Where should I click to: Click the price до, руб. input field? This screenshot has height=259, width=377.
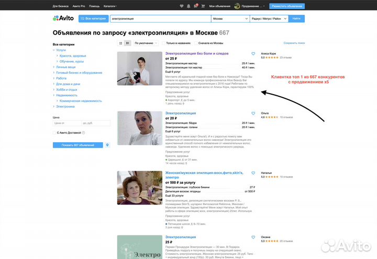[x=96, y=123]
